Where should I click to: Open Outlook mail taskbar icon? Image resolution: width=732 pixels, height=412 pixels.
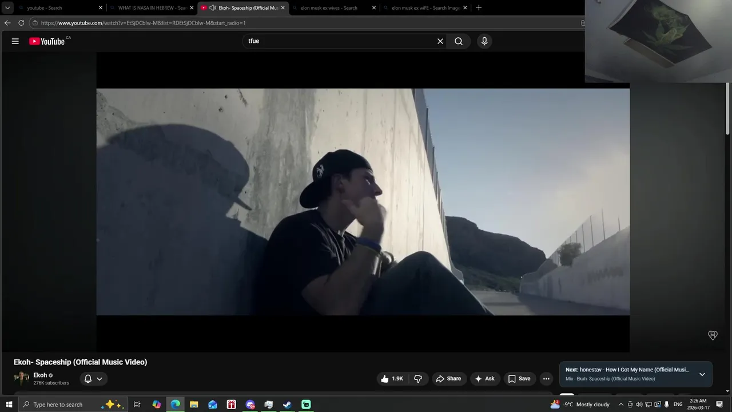[213, 405]
